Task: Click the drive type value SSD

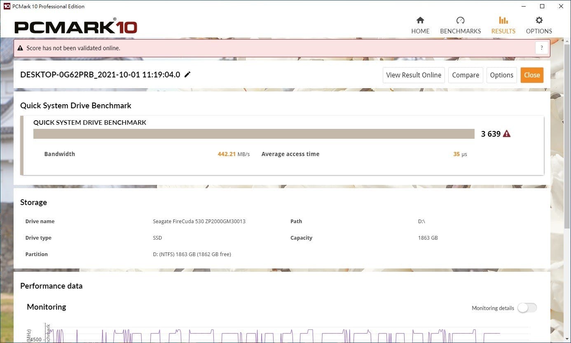Action: [x=157, y=238]
